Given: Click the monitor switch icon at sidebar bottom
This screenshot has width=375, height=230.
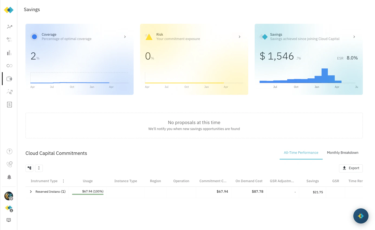Looking at the screenshot, I should (x=9, y=220).
